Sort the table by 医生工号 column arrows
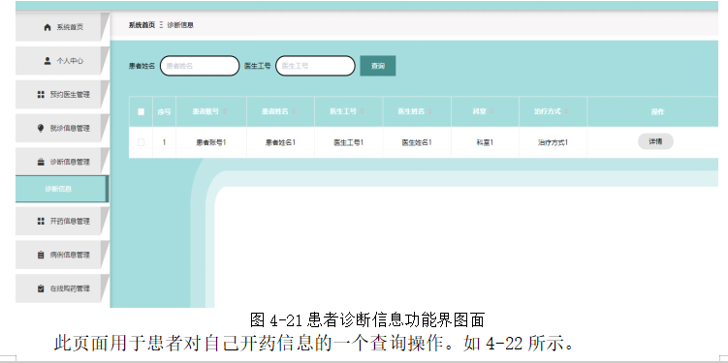728x363 pixels. tap(362, 111)
